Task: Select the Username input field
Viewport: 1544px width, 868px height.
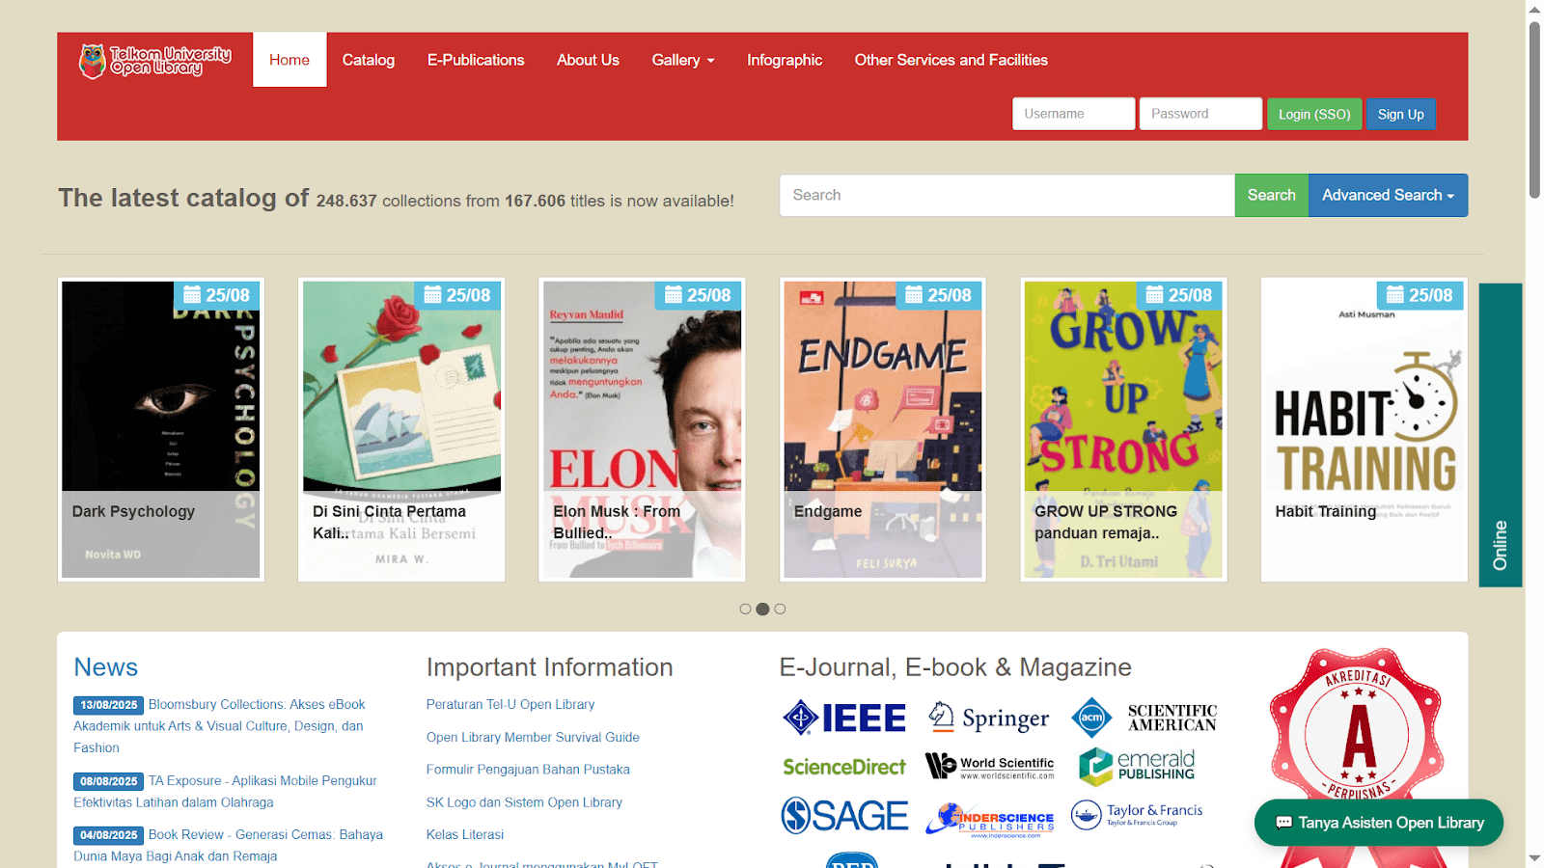Action: pos(1072,113)
